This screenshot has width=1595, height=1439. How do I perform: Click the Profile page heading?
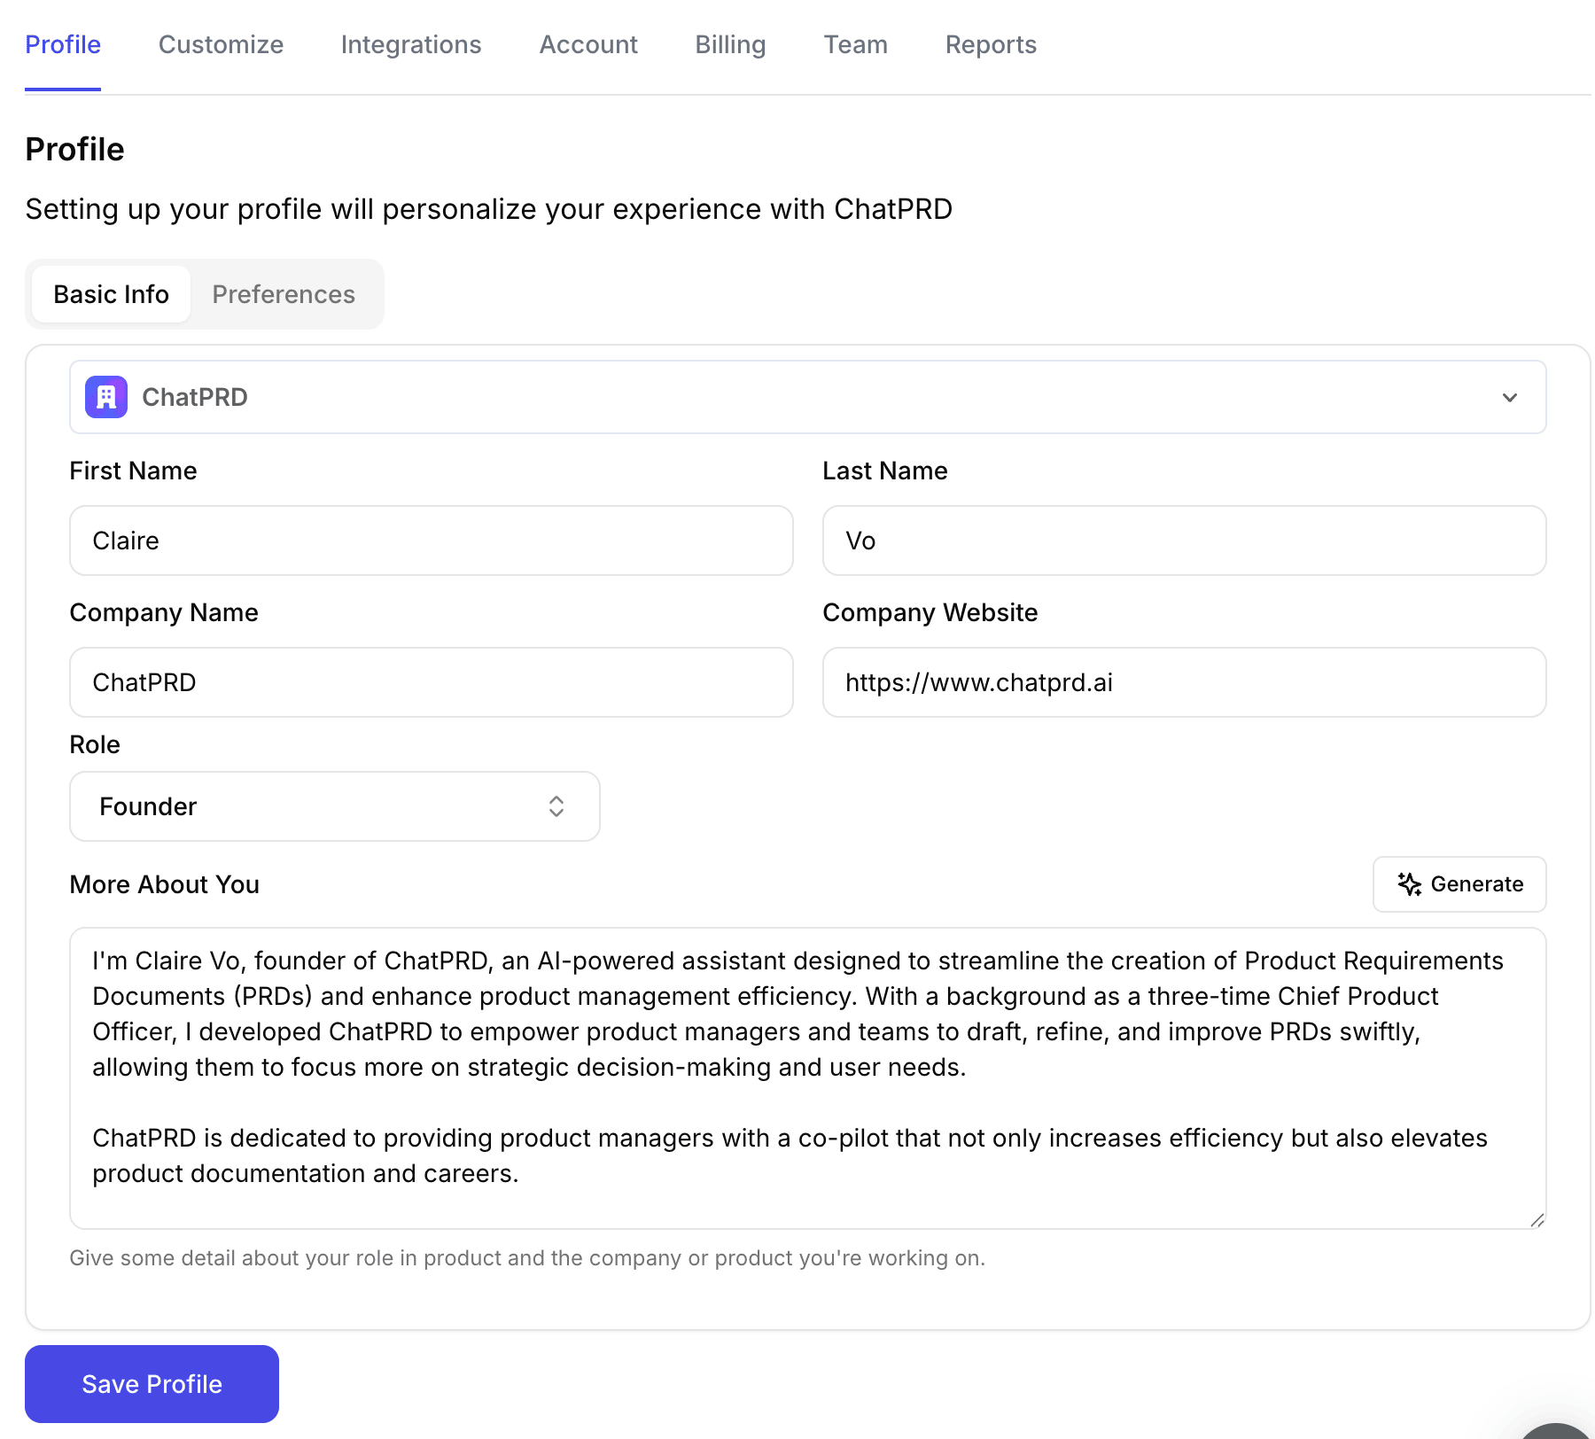[x=75, y=150]
